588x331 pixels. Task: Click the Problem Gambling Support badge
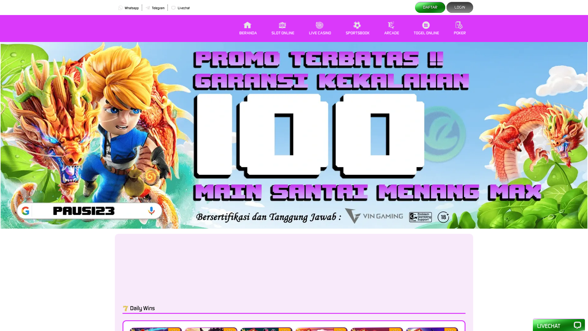click(x=420, y=217)
